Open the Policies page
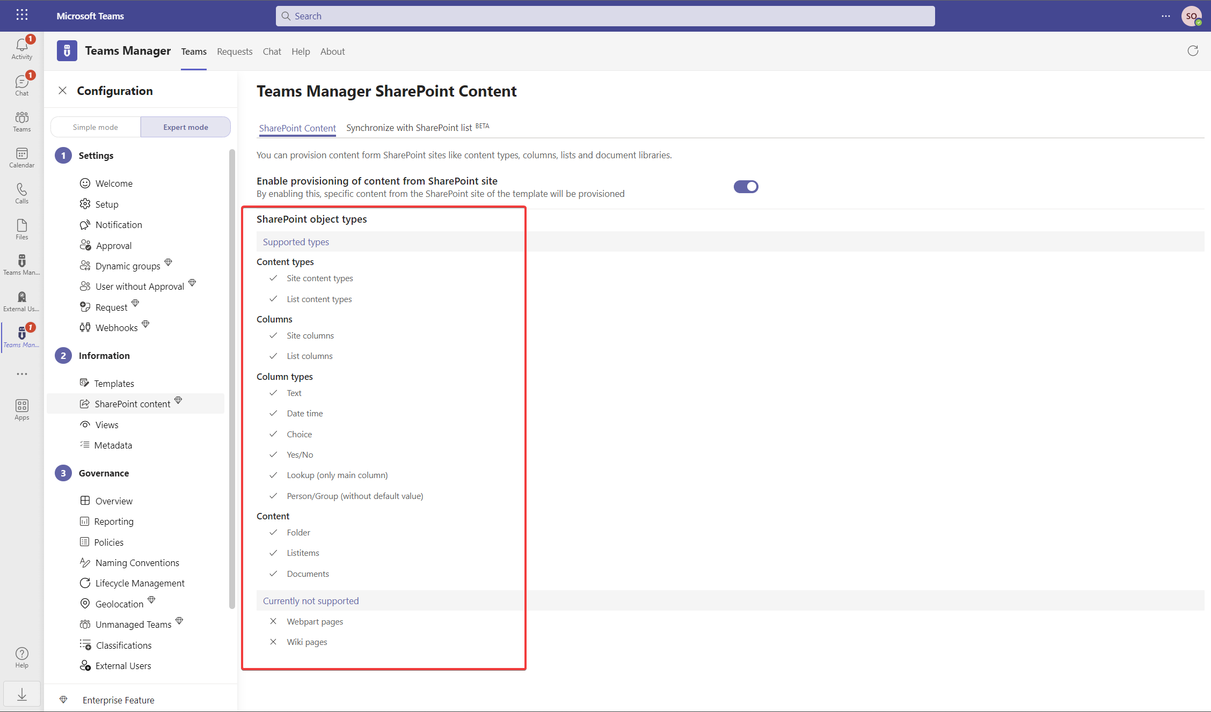Image resolution: width=1211 pixels, height=712 pixels. 101,542
